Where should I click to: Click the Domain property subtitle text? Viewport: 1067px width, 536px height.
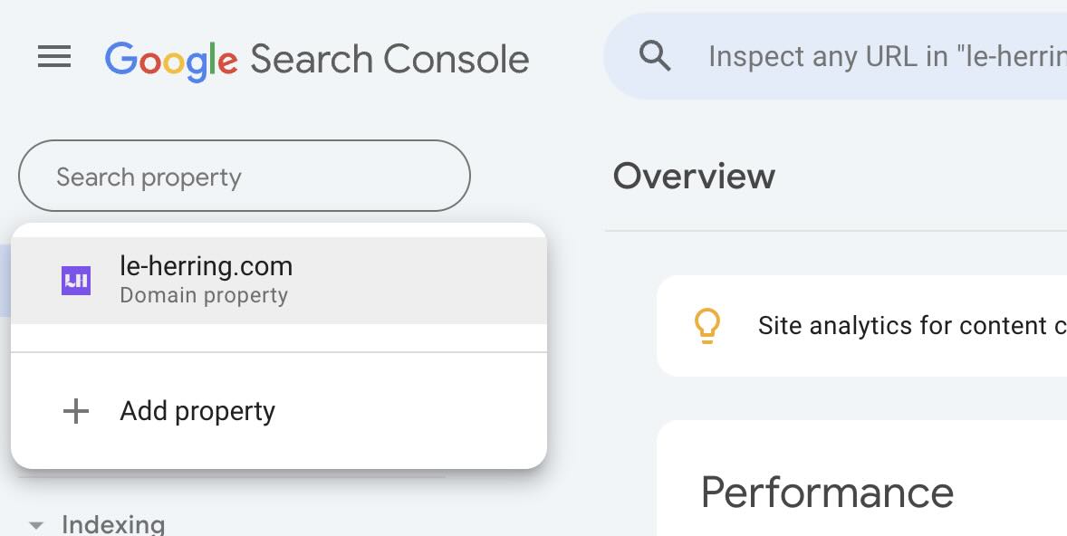tap(204, 296)
